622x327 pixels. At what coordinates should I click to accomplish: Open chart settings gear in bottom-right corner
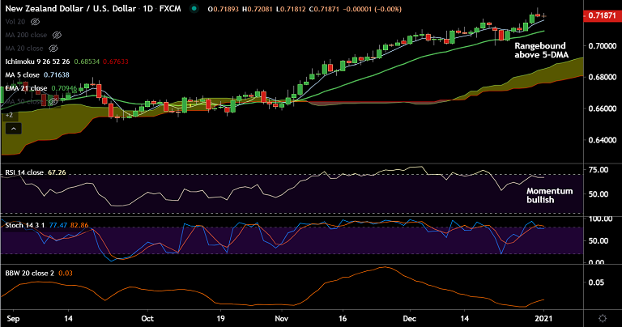(x=603, y=318)
